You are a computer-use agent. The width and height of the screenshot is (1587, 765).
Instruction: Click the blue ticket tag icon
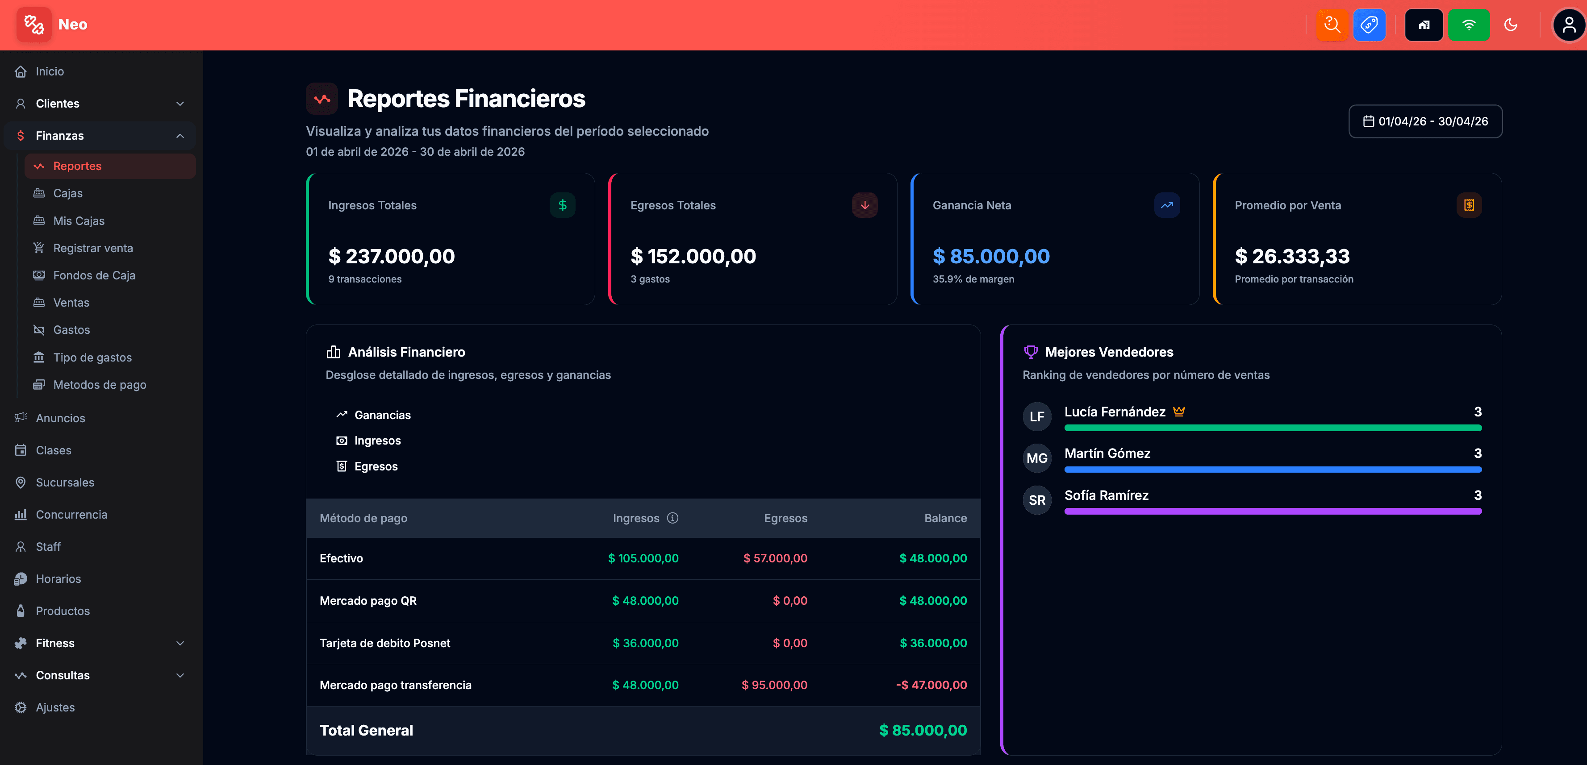[1369, 25]
